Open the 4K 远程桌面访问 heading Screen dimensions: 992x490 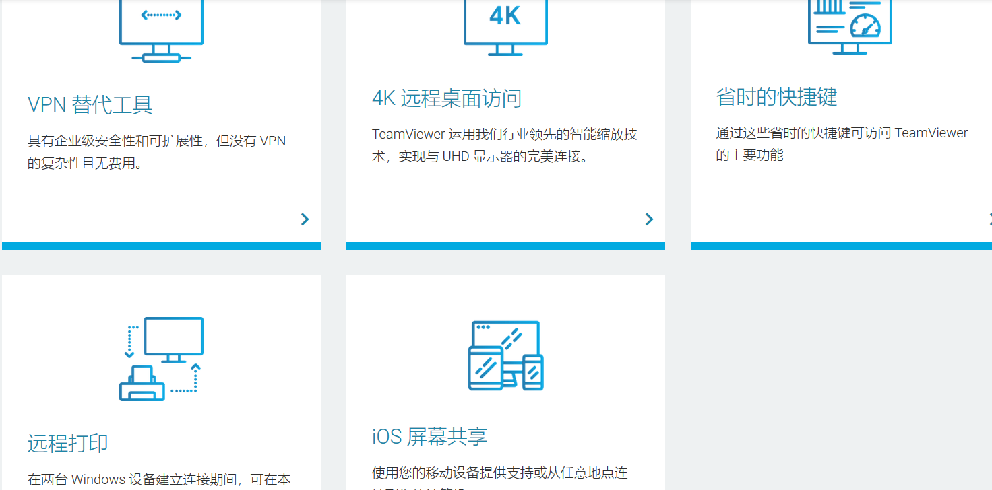coord(447,98)
